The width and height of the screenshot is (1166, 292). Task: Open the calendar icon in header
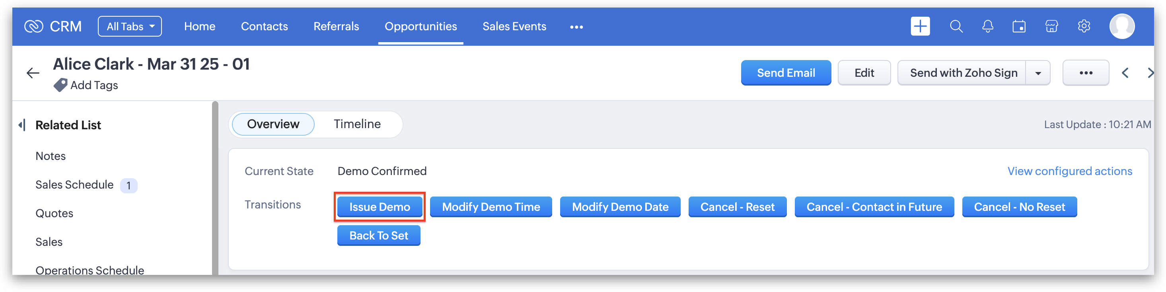click(x=1019, y=27)
